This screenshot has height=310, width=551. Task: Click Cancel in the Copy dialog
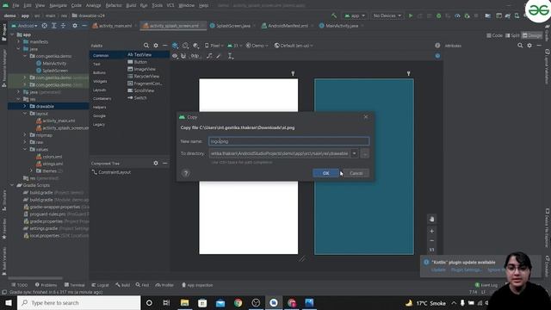coord(356,173)
